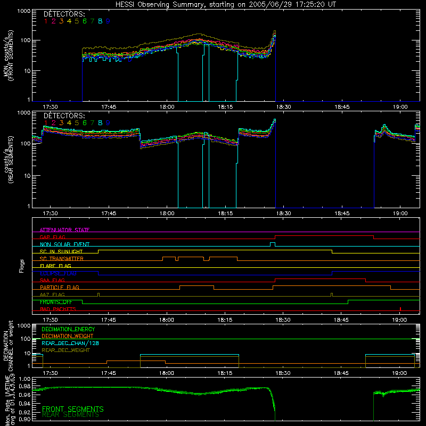Click 18:00 tick under the rear segments plot
The image size is (426, 426).
coord(167,214)
